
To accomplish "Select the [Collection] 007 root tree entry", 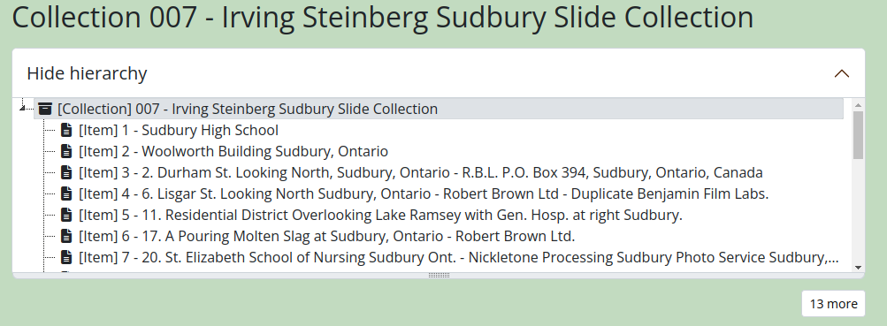I will pos(248,109).
